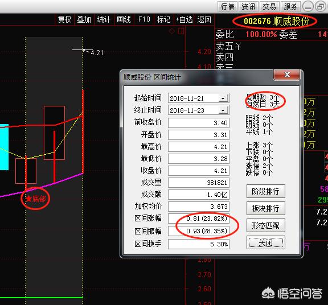
Task: Click the 上涨 3个 statistic
Action: pos(259,145)
